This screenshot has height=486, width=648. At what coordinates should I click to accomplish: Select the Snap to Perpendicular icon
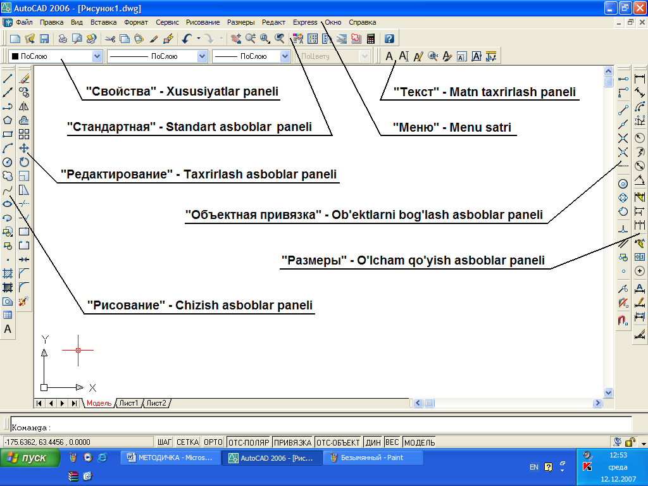[x=623, y=228]
